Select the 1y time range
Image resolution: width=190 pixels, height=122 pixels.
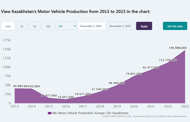[22, 26]
